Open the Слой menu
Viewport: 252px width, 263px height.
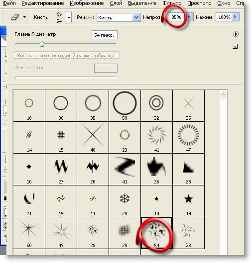tap(116, 3)
